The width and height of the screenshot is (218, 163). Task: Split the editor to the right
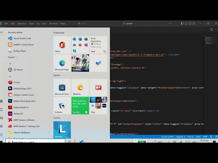click(x=212, y=30)
